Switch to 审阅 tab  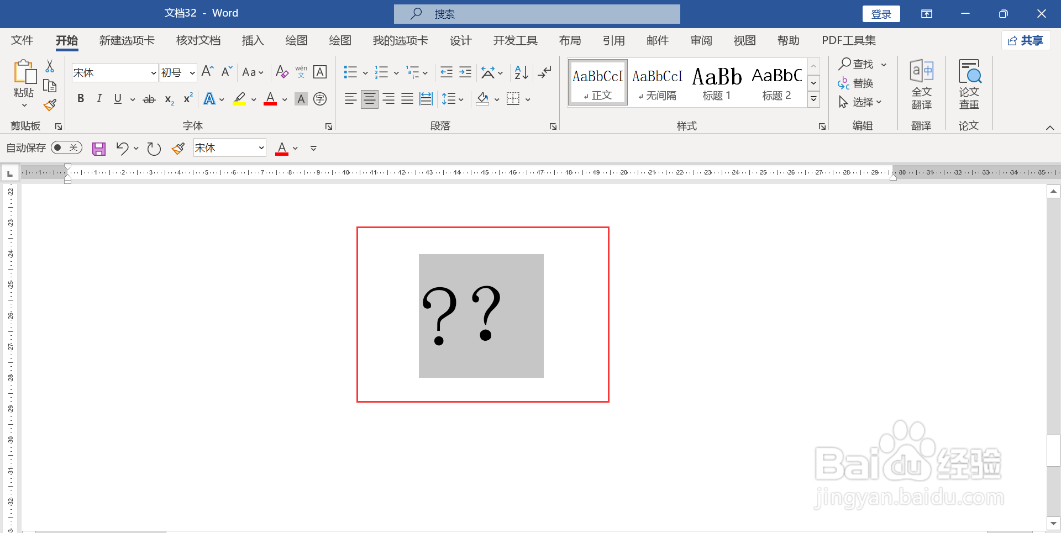(701, 40)
